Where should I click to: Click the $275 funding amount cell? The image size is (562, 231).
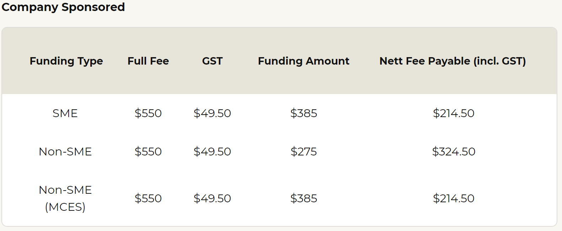tap(304, 152)
